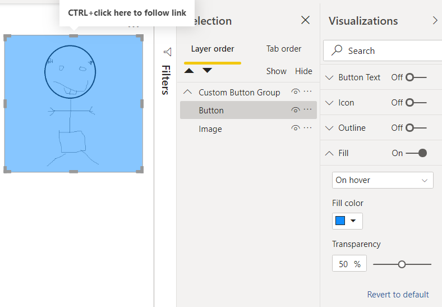Screen dimensions: 442x307
Task: Open the Fill color picker swatch
Action: click(x=347, y=221)
